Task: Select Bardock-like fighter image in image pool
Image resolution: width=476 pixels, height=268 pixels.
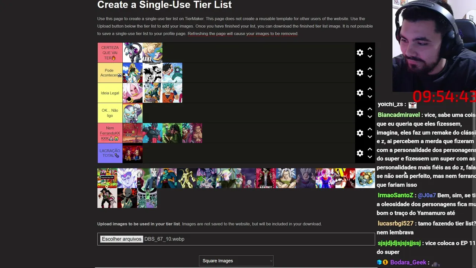Action: pyautogui.click(x=107, y=198)
